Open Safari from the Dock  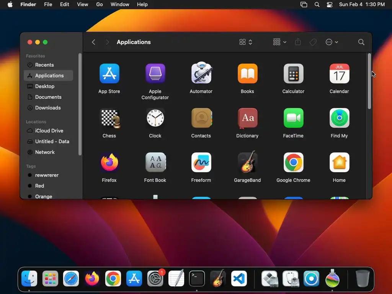click(x=71, y=279)
